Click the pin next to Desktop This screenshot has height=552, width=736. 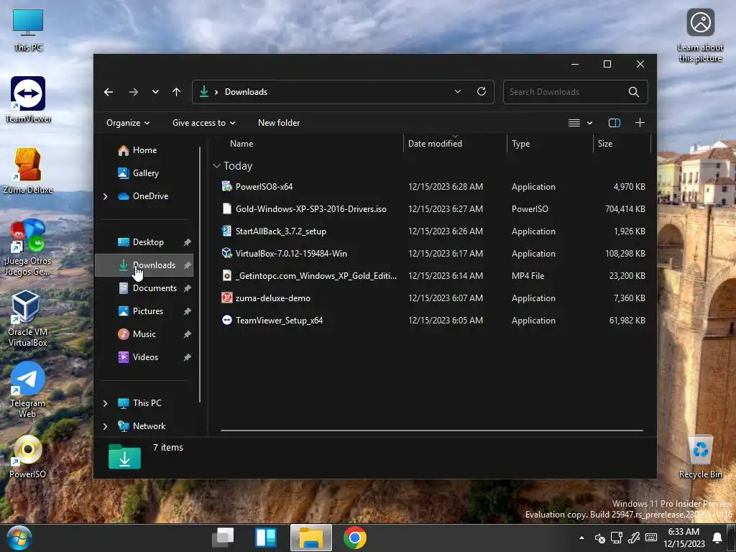click(188, 242)
